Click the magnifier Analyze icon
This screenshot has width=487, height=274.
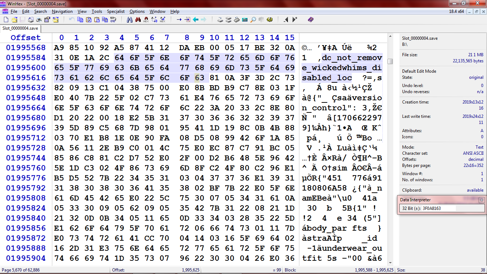pyautogui.click(x=253, y=20)
